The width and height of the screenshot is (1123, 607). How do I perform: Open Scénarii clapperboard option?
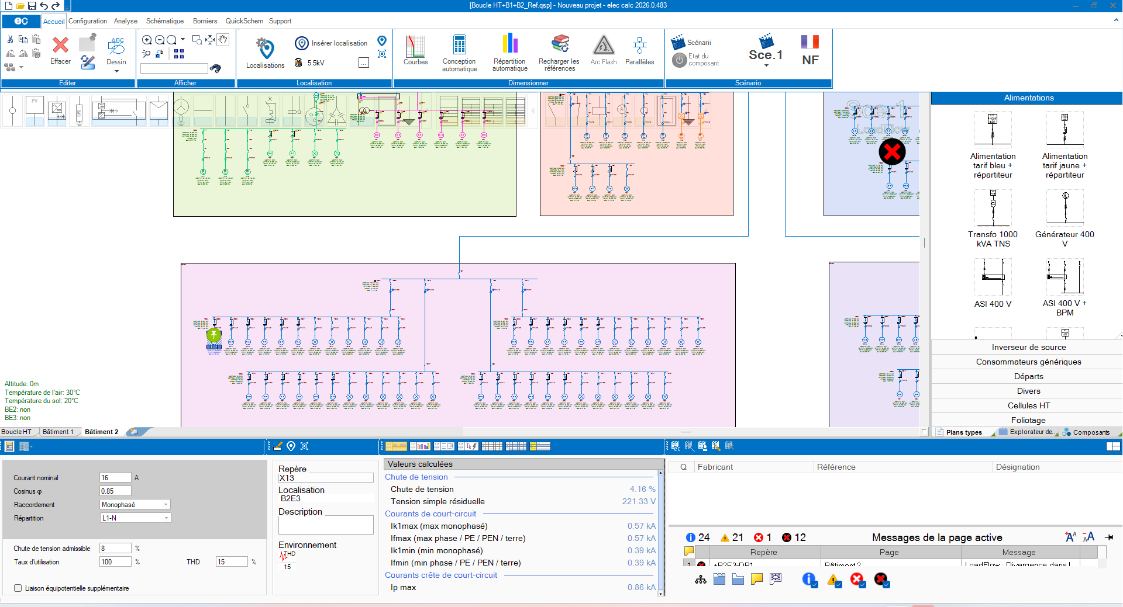coord(691,42)
